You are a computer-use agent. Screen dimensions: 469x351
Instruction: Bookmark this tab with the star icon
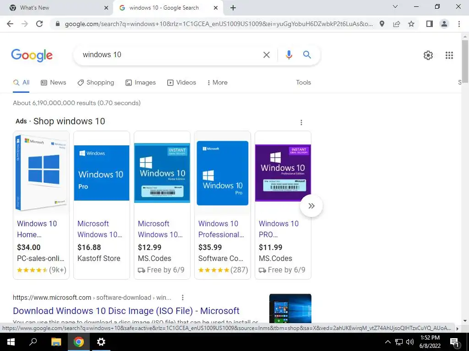[x=411, y=24]
